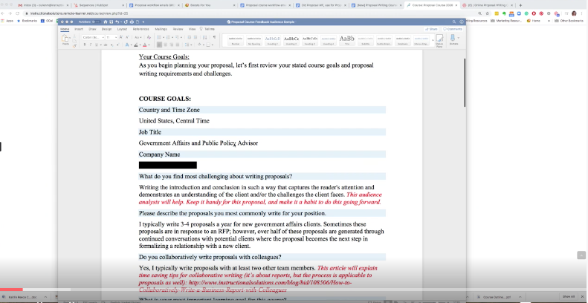Switch to the Insert ribbon tab
The height and width of the screenshot is (303, 588).
pyautogui.click(x=78, y=29)
